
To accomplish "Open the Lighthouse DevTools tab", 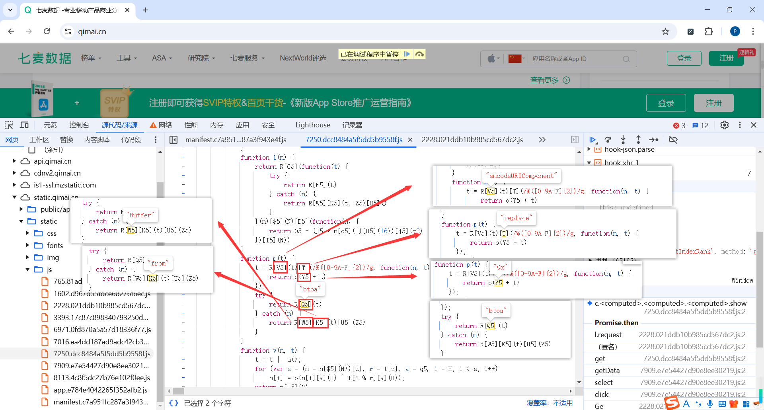I will (x=313, y=125).
